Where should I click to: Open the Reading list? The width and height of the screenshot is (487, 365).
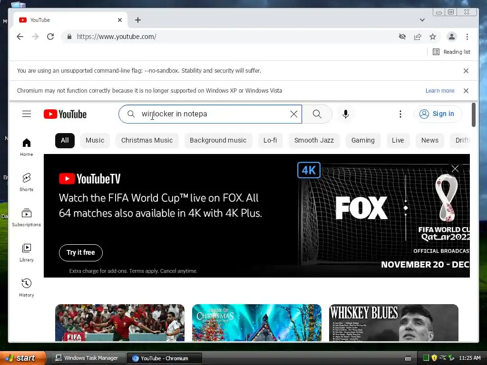452,52
